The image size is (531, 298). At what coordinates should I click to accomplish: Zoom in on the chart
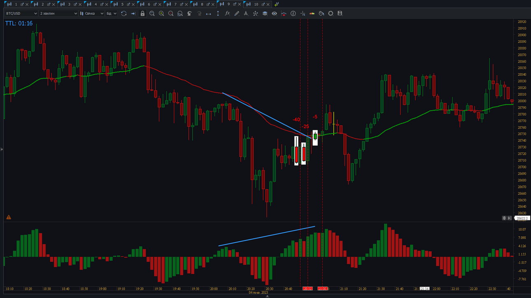(x=161, y=14)
